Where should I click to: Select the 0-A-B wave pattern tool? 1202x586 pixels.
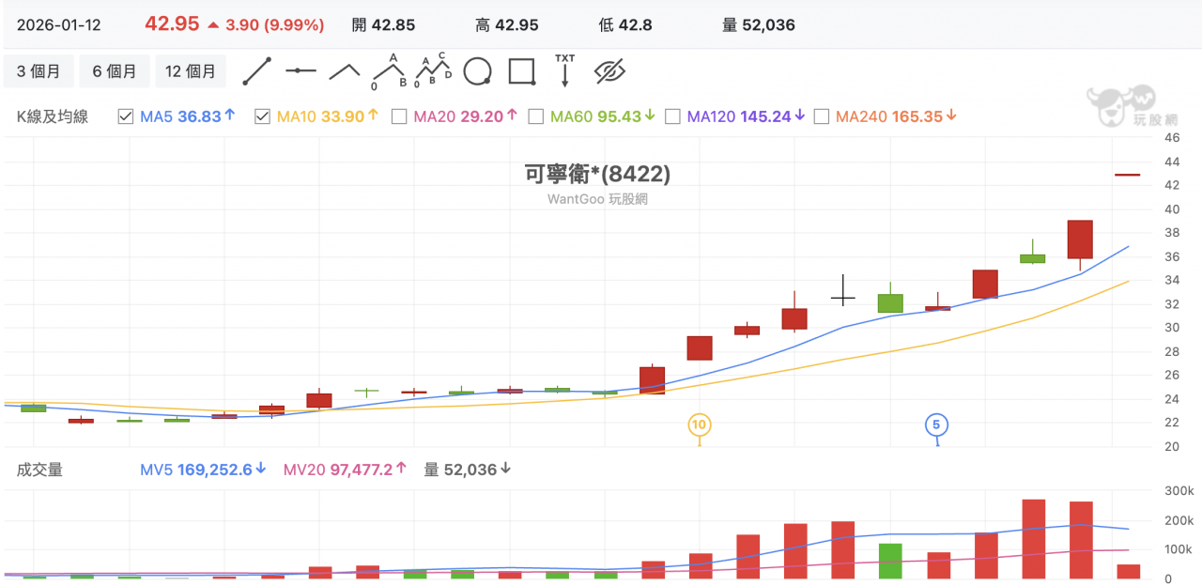click(x=389, y=71)
